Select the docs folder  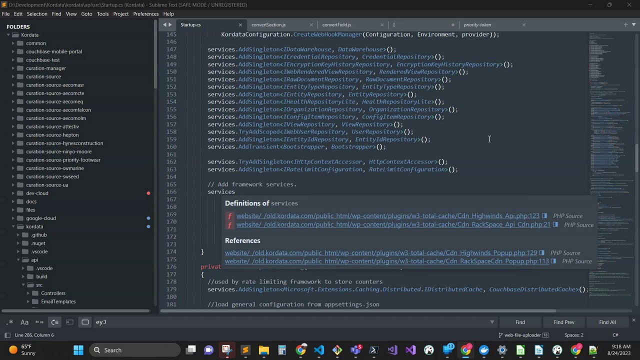[31, 201]
